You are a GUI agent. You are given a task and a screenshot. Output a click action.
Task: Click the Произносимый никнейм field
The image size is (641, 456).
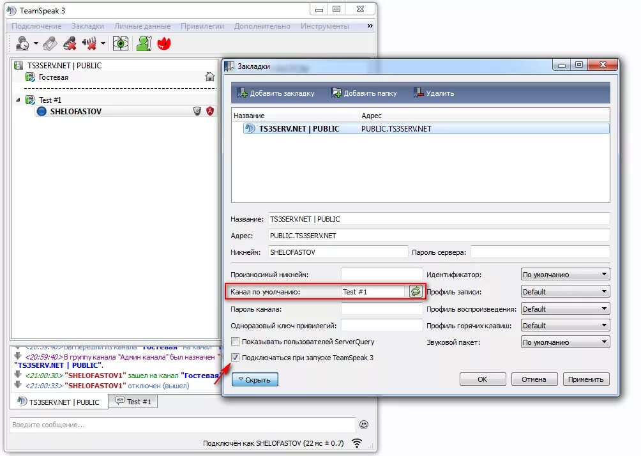382,275
